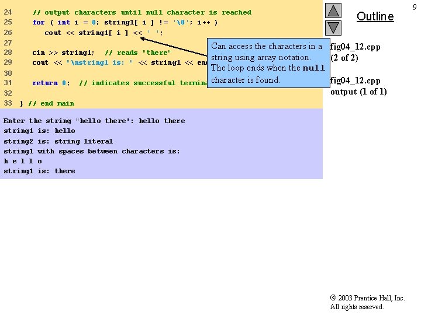Click the '} // end main' line 33
The height and width of the screenshot is (315, 421).
(47, 103)
